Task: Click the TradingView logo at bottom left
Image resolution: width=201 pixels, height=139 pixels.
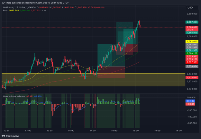Action: [10, 136]
